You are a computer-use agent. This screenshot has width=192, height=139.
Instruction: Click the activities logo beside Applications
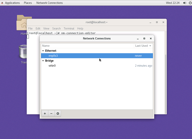pos(2,3)
